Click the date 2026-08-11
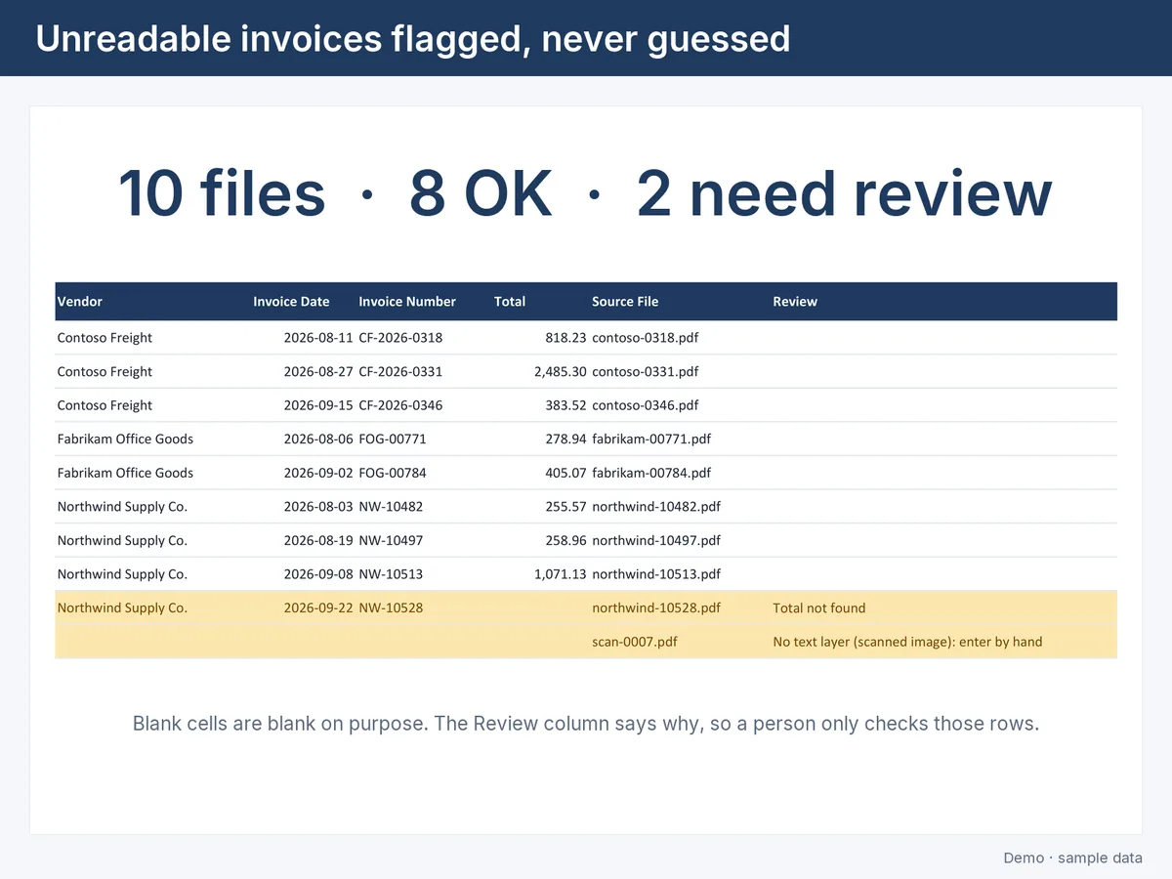Screen dimensions: 1172x879 (x=318, y=338)
